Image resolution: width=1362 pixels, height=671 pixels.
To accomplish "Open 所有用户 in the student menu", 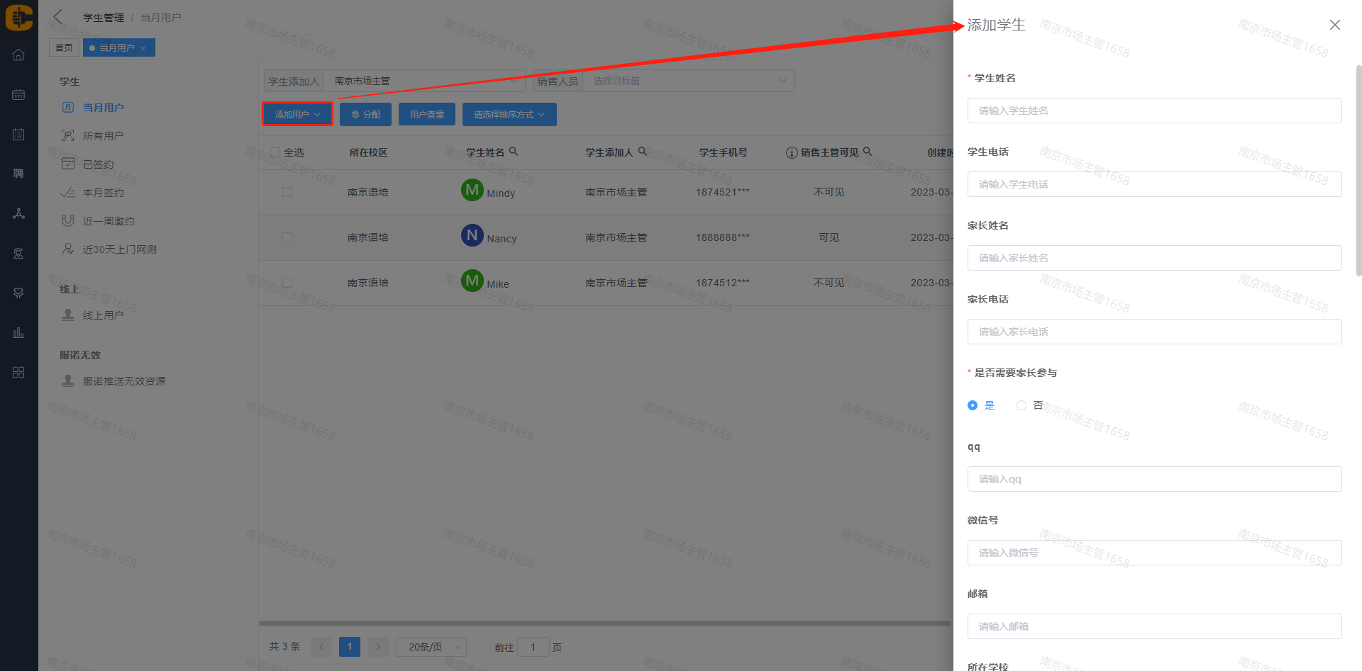I will pos(103,136).
